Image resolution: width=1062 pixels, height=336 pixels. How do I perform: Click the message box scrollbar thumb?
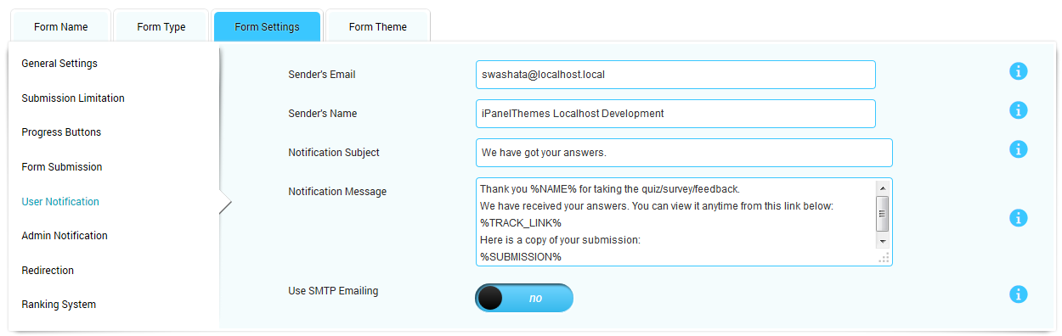pyautogui.click(x=882, y=214)
